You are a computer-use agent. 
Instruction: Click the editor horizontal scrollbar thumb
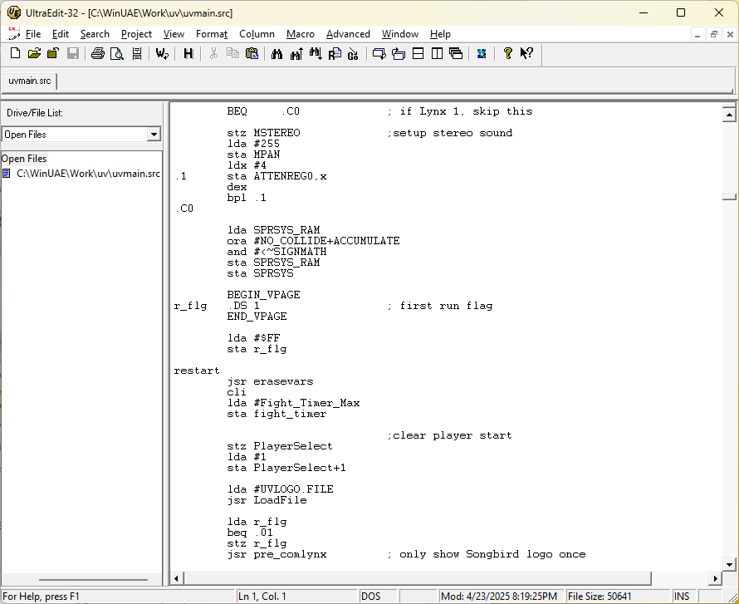(x=418, y=578)
